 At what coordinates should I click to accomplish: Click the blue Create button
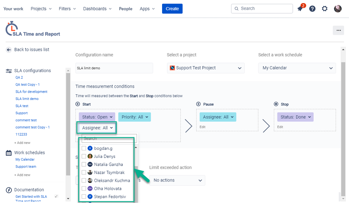pyautogui.click(x=172, y=9)
